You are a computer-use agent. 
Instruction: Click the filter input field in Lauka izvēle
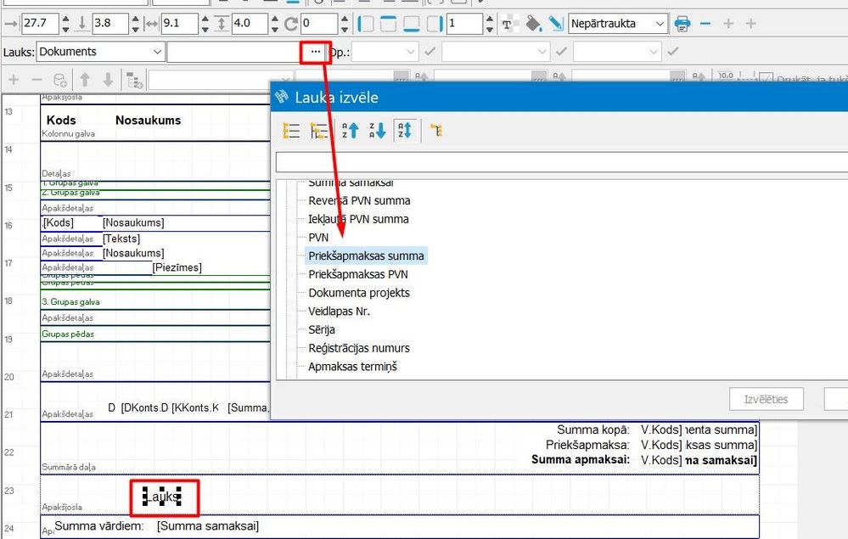560,161
